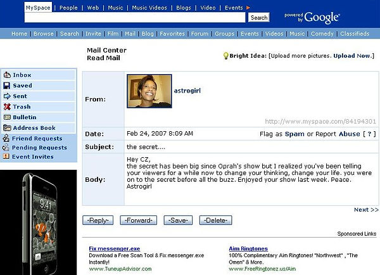Open the Bulletin link
Viewport: 380px width, 275px height.
pyautogui.click(x=25, y=117)
